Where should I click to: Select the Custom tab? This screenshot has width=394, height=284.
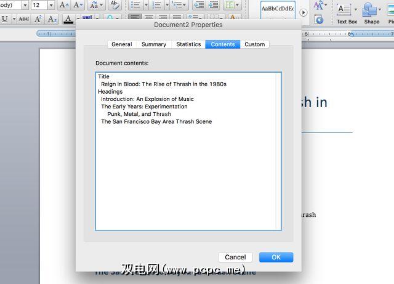click(x=254, y=44)
